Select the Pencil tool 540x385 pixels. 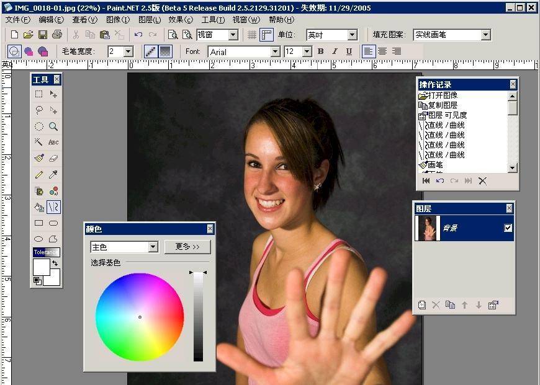[39, 174]
